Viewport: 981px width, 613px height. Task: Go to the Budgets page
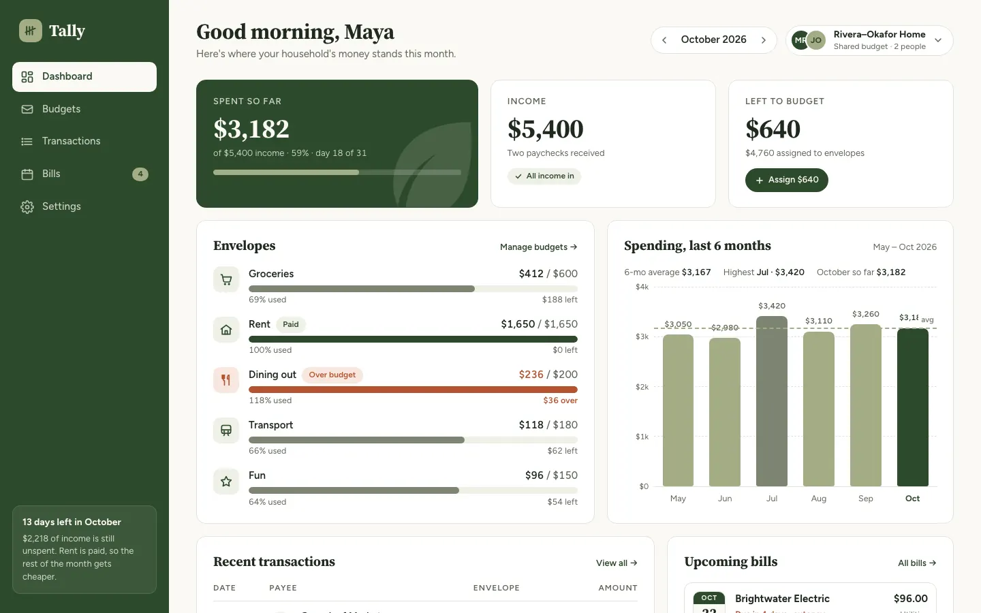[x=84, y=109]
